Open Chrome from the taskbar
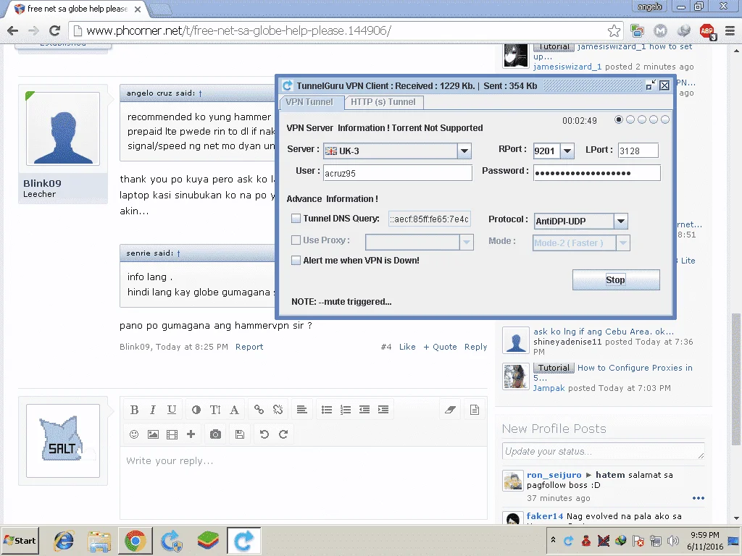Image resolution: width=742 pixels, height=556 pixels. click(136, 540)
